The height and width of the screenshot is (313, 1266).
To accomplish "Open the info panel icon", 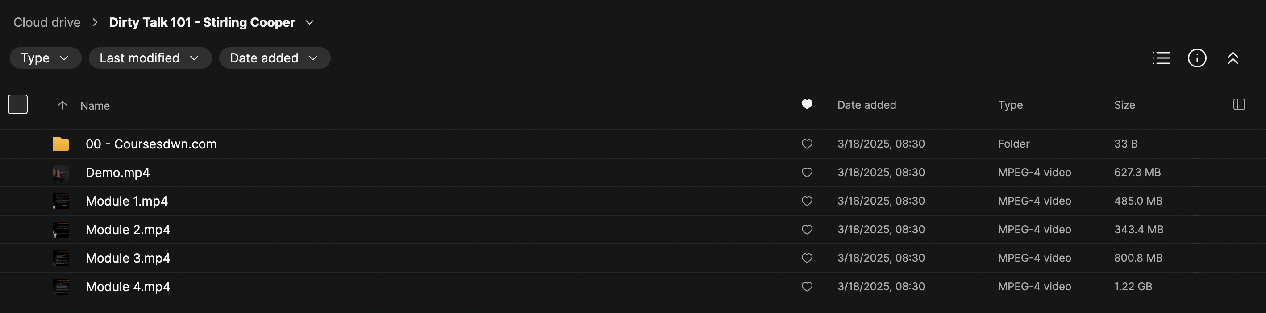I will click(x=1197, y=58).
